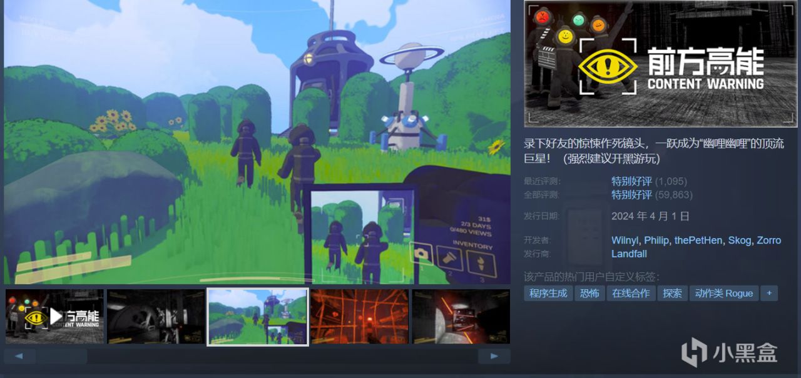The image size is (801, 378).
Task: Open developer Zorro link
Action: [769, 241]
